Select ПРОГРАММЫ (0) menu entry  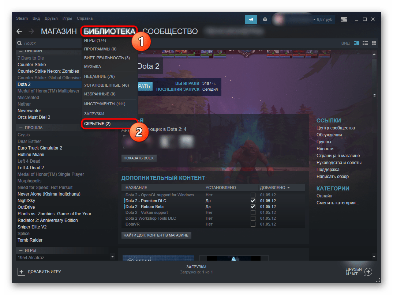(100, 49)
